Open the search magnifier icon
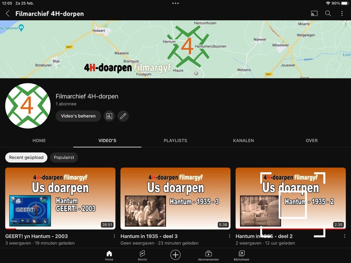 coord(328,13)
